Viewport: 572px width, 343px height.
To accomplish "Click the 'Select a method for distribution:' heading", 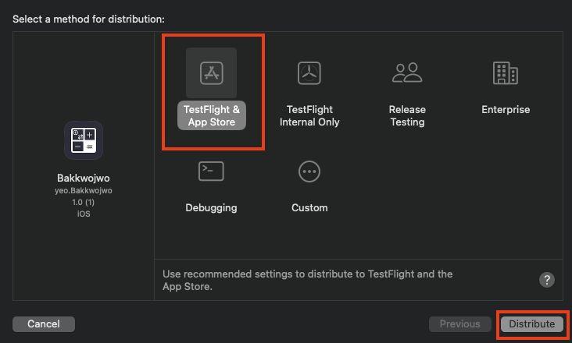I will click(x=88, y=19).
